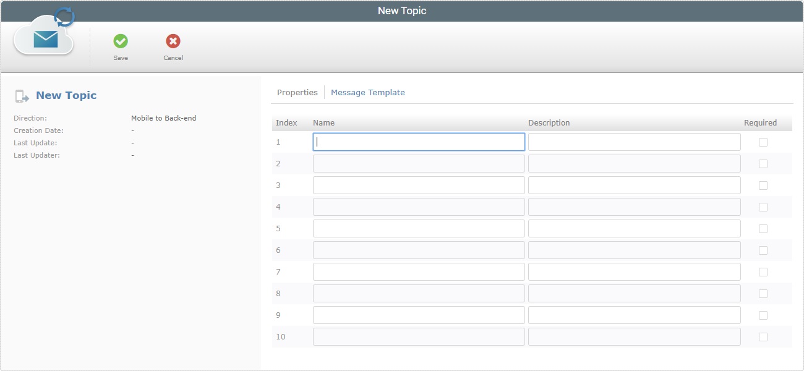Screen dimensions: 804x371
Task: Select the Name input for index 3
Action: [419, 185]
